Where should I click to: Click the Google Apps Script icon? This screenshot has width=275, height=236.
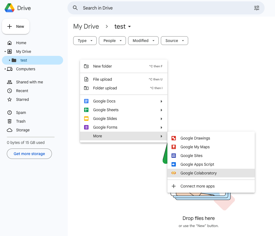[174, 164]
